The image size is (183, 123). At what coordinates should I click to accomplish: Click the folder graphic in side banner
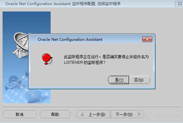coord(33,97)
